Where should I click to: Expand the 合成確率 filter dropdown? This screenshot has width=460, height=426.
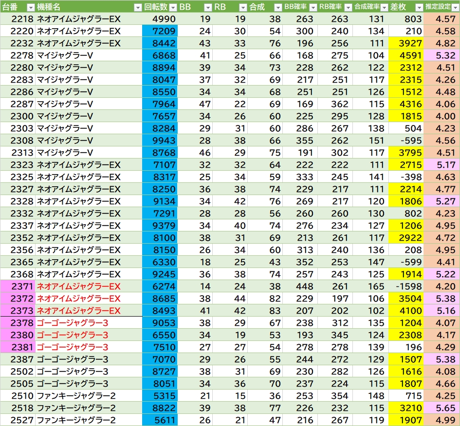[x=384, y=7]
